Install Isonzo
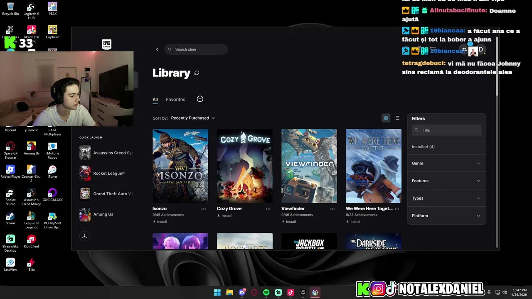Image resolution: width=532 pixels, height=299 pixels. [160, 222]
